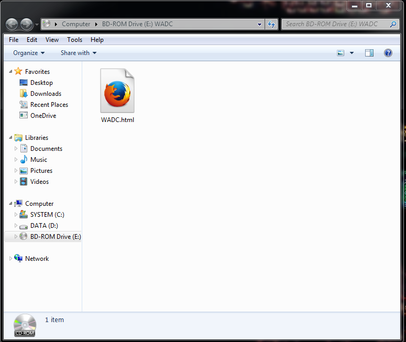Select OneDrive under Favorites
The width and height of the screenshot is (406, 342).
[43, 116]
